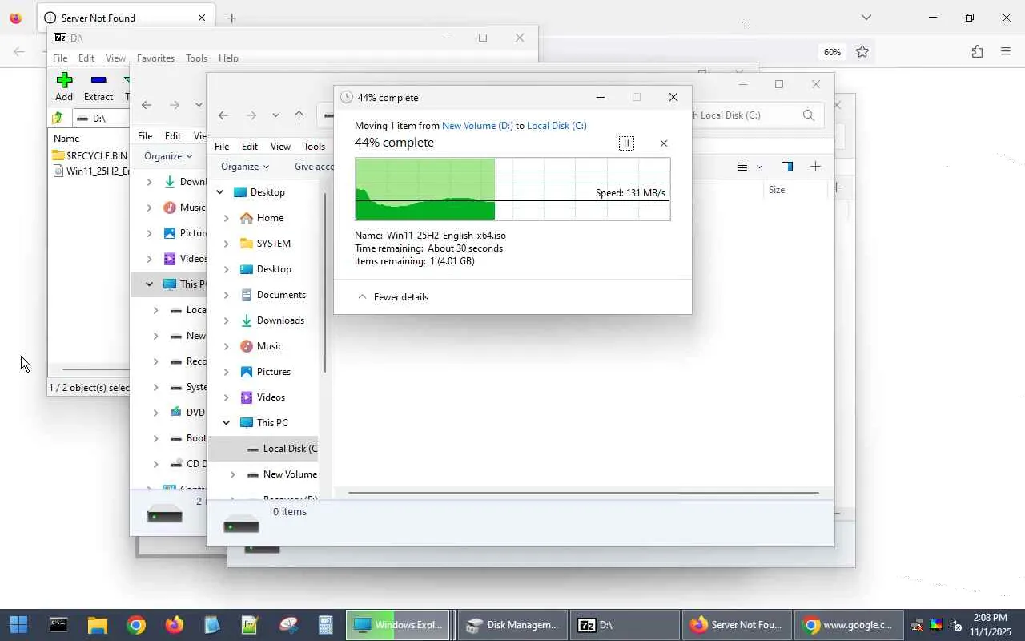Open the 7-Zip Favorites menu
1025x641 pixels.
155,58
